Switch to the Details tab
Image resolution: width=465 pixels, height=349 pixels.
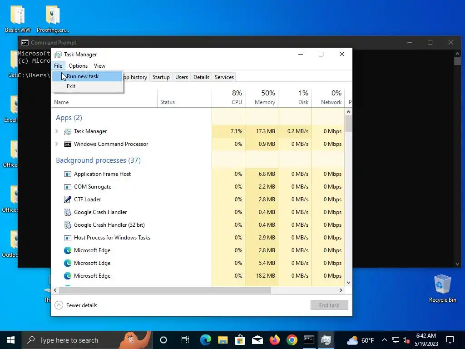click(x=201, y=77)
